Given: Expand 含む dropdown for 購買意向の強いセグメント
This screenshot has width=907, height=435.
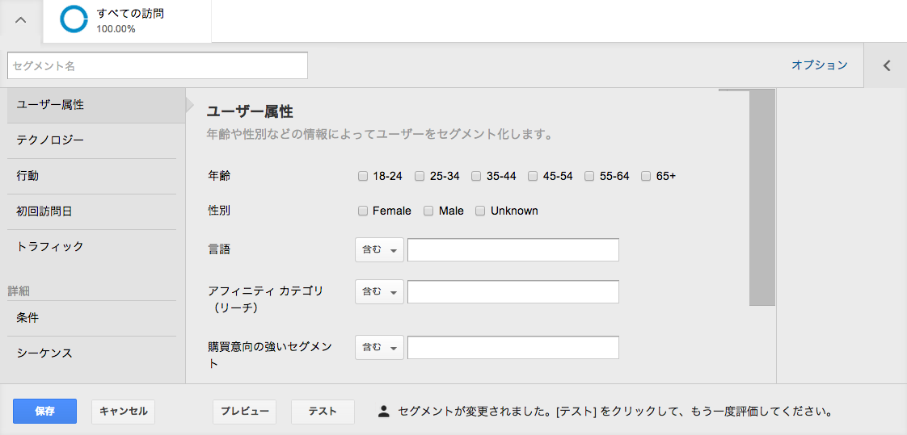Looking at the screenshot, I should tap(379, 347).
